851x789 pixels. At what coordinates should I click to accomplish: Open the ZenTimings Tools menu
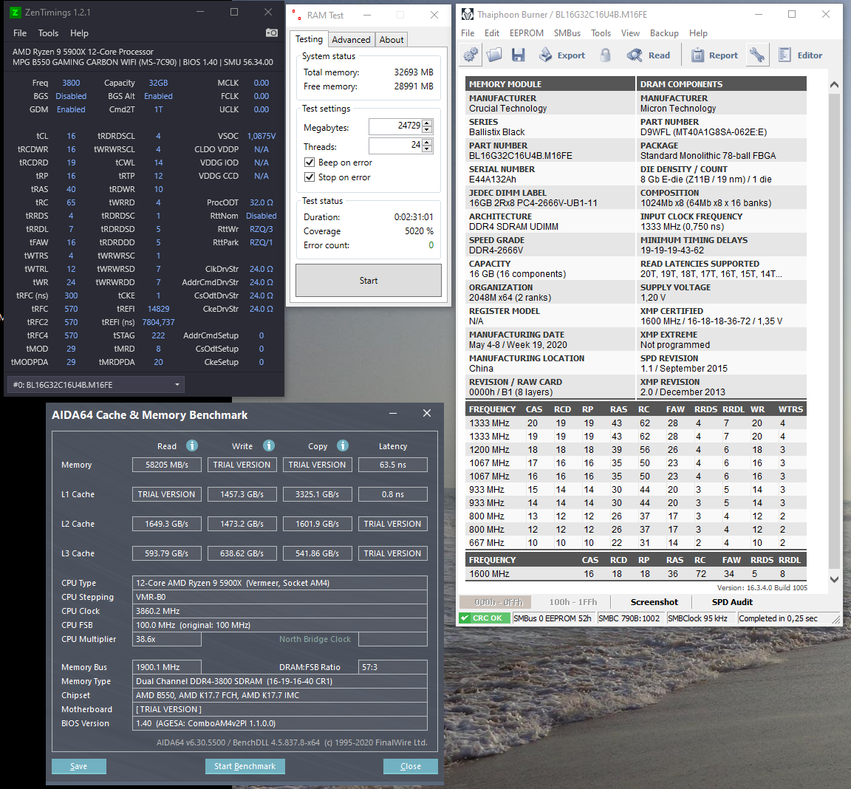coord(48,33)
